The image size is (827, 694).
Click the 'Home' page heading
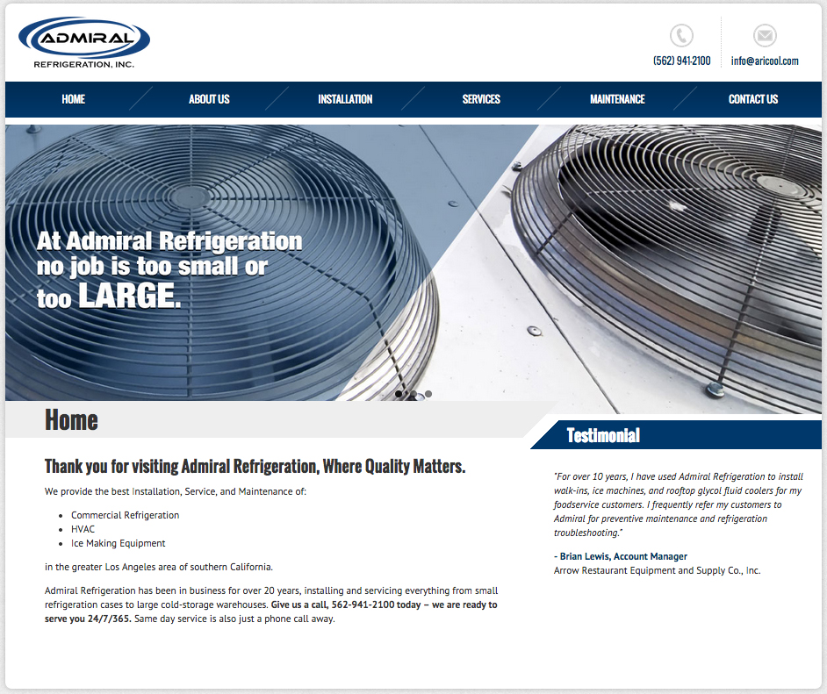(x=71, y=420)
